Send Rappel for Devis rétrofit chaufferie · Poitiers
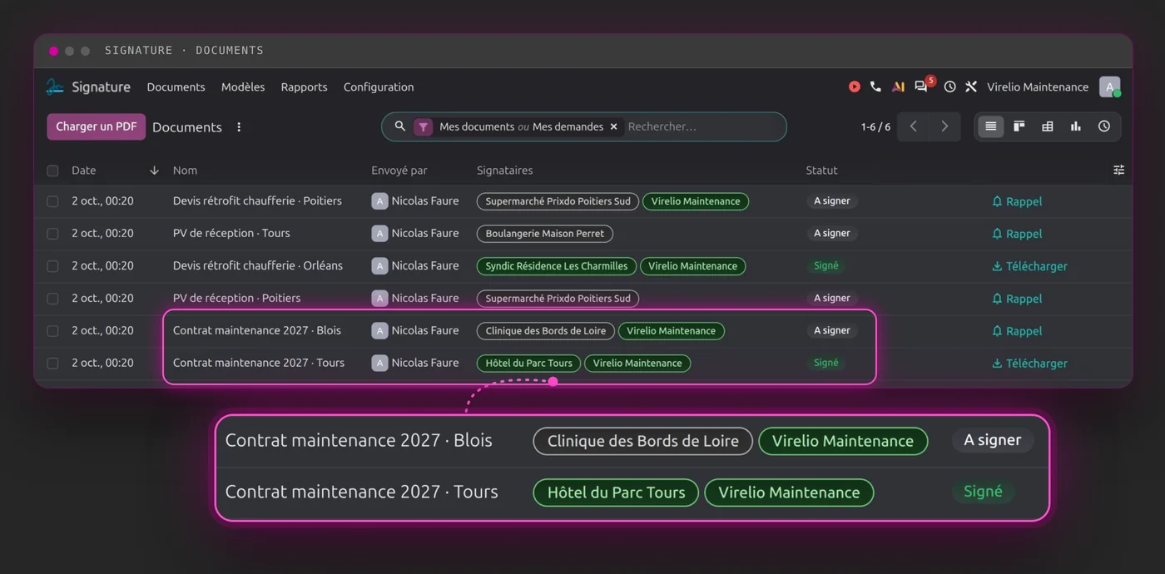 (1017, 201)
